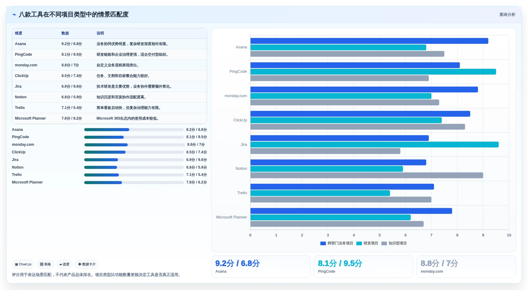
Task: Click the footnote beginning 评分用于表达场景匹配
Action: 97,275
